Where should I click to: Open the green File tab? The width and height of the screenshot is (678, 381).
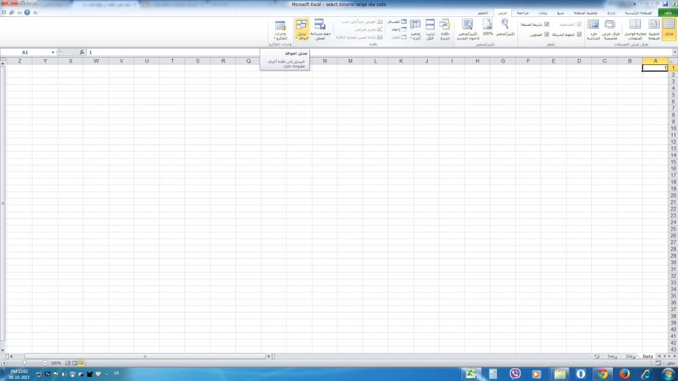[x=669, y=13]
